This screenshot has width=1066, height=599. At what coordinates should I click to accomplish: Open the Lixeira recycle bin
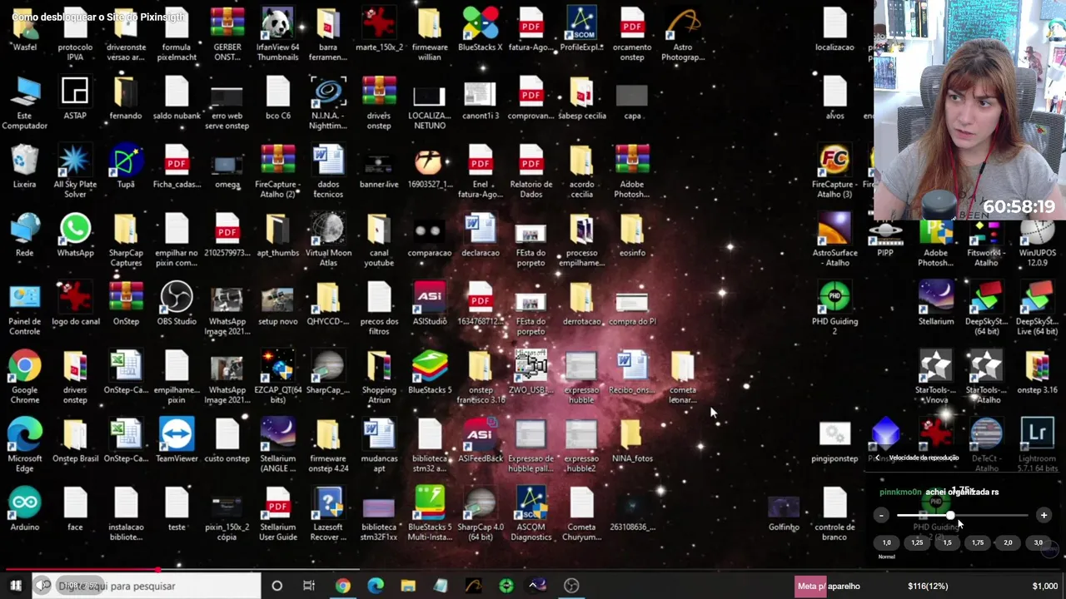pos(25,166)
